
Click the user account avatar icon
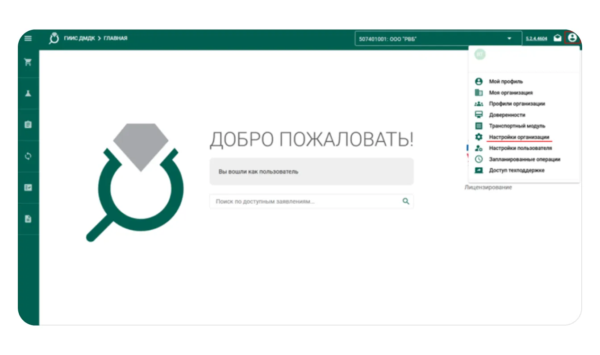(x=572, y=38)
